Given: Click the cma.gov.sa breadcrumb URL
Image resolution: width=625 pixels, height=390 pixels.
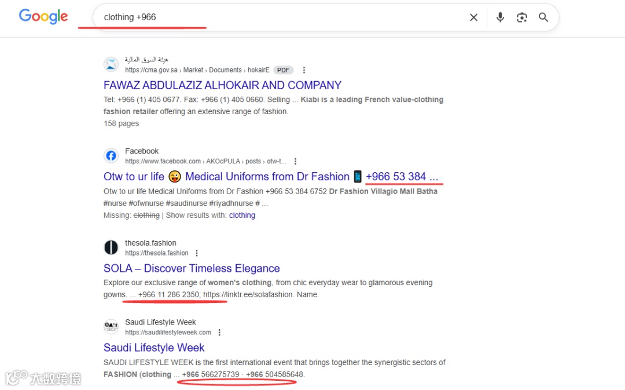Looking at the screenshot, I should (197, 70).
